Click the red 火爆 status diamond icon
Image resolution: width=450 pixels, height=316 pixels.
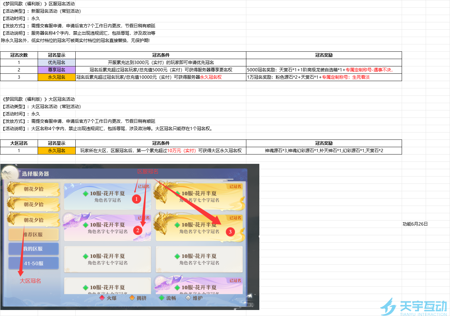pyautogui.click(x=102, y=298)
